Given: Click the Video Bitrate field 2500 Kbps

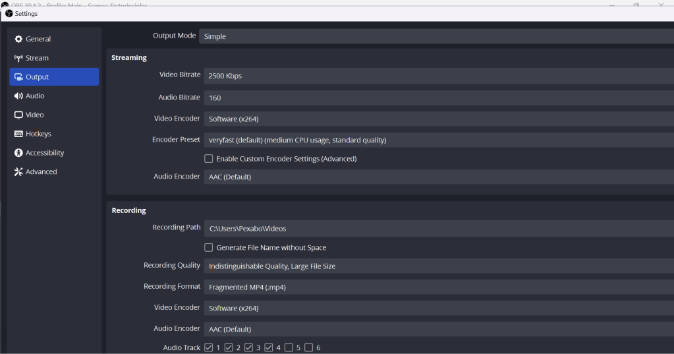Looking at the screenshot, I should 439,76.
